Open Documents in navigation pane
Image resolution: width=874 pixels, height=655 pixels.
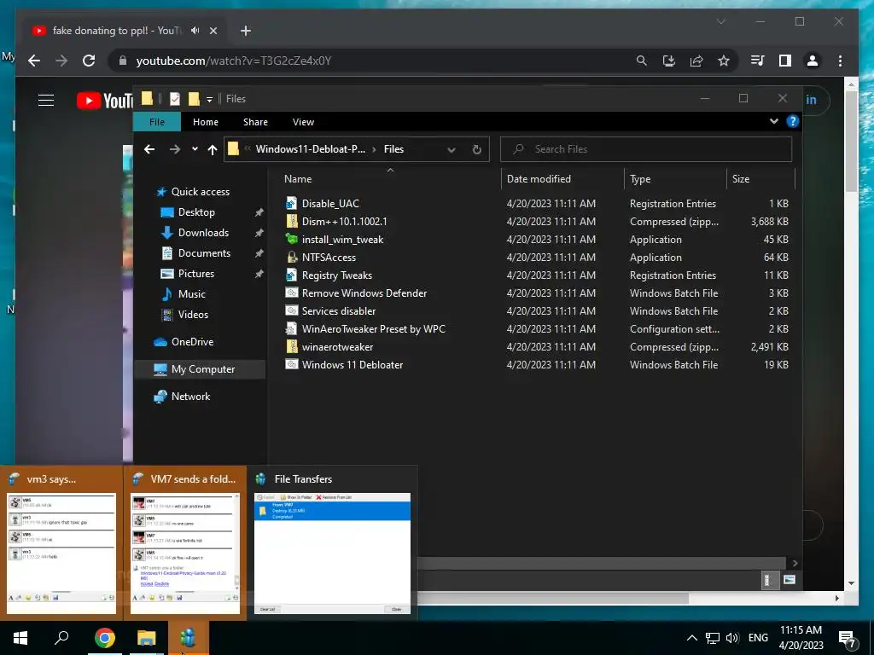tap(204, 253)
